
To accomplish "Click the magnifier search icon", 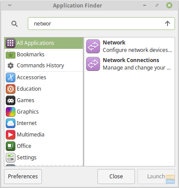I will (15, 24).
